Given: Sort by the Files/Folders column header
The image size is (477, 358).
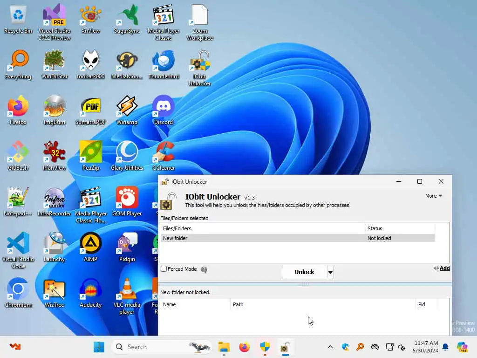Looking at the screenshot, I should [x=263, y=228].
